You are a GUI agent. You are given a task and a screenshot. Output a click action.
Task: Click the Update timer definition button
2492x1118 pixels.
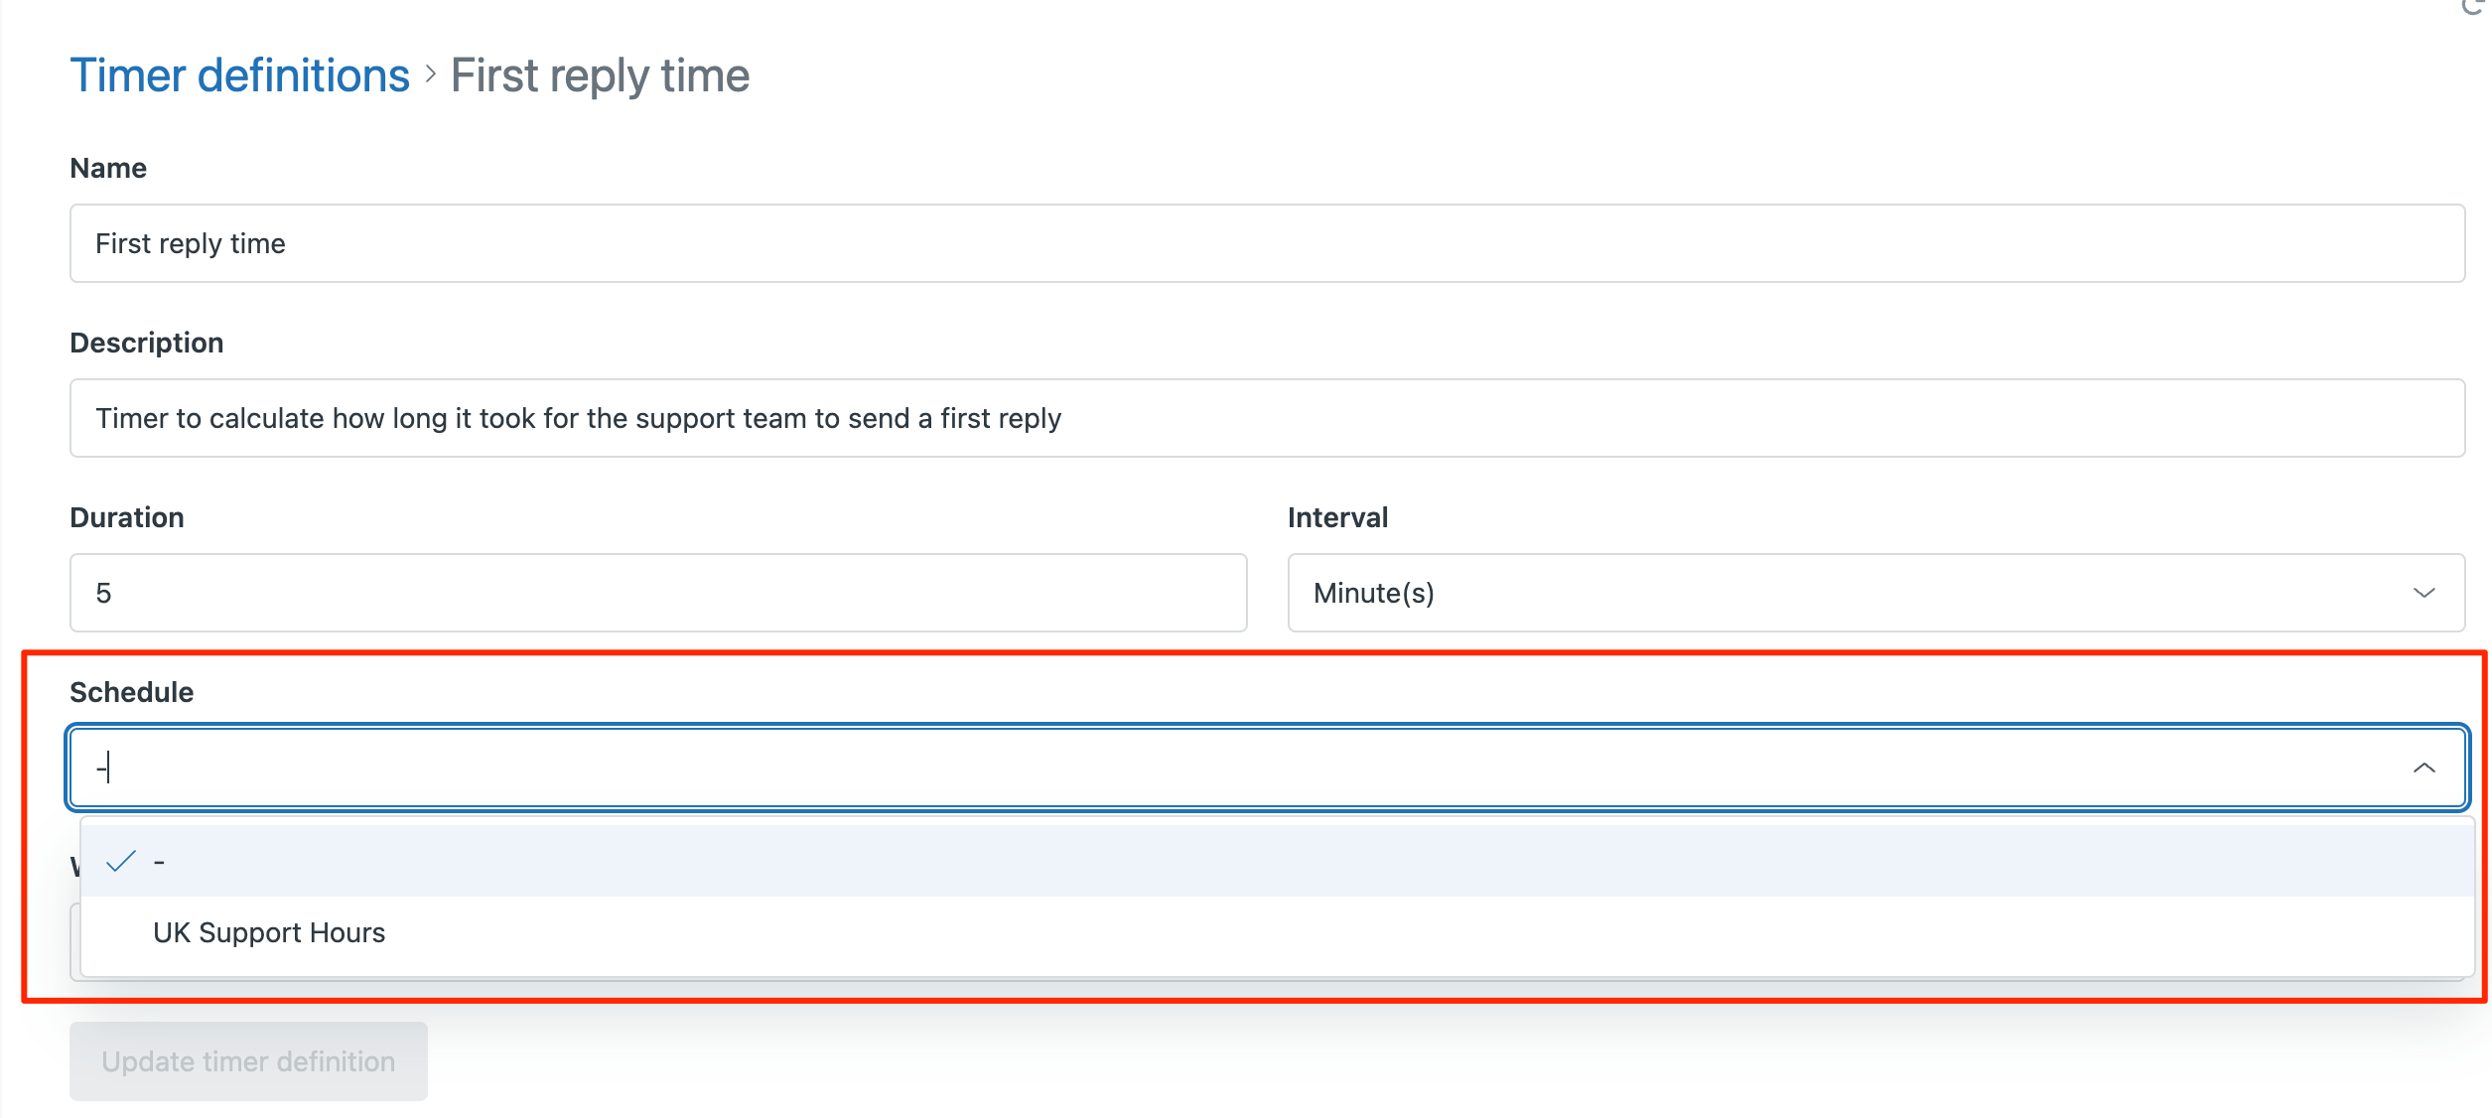coord(248,1061)
